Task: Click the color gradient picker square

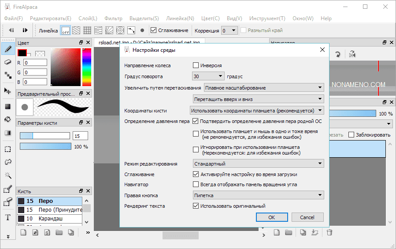Action: 66,66
